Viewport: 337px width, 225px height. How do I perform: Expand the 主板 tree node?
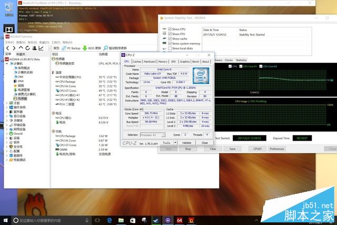pos(7,103)
